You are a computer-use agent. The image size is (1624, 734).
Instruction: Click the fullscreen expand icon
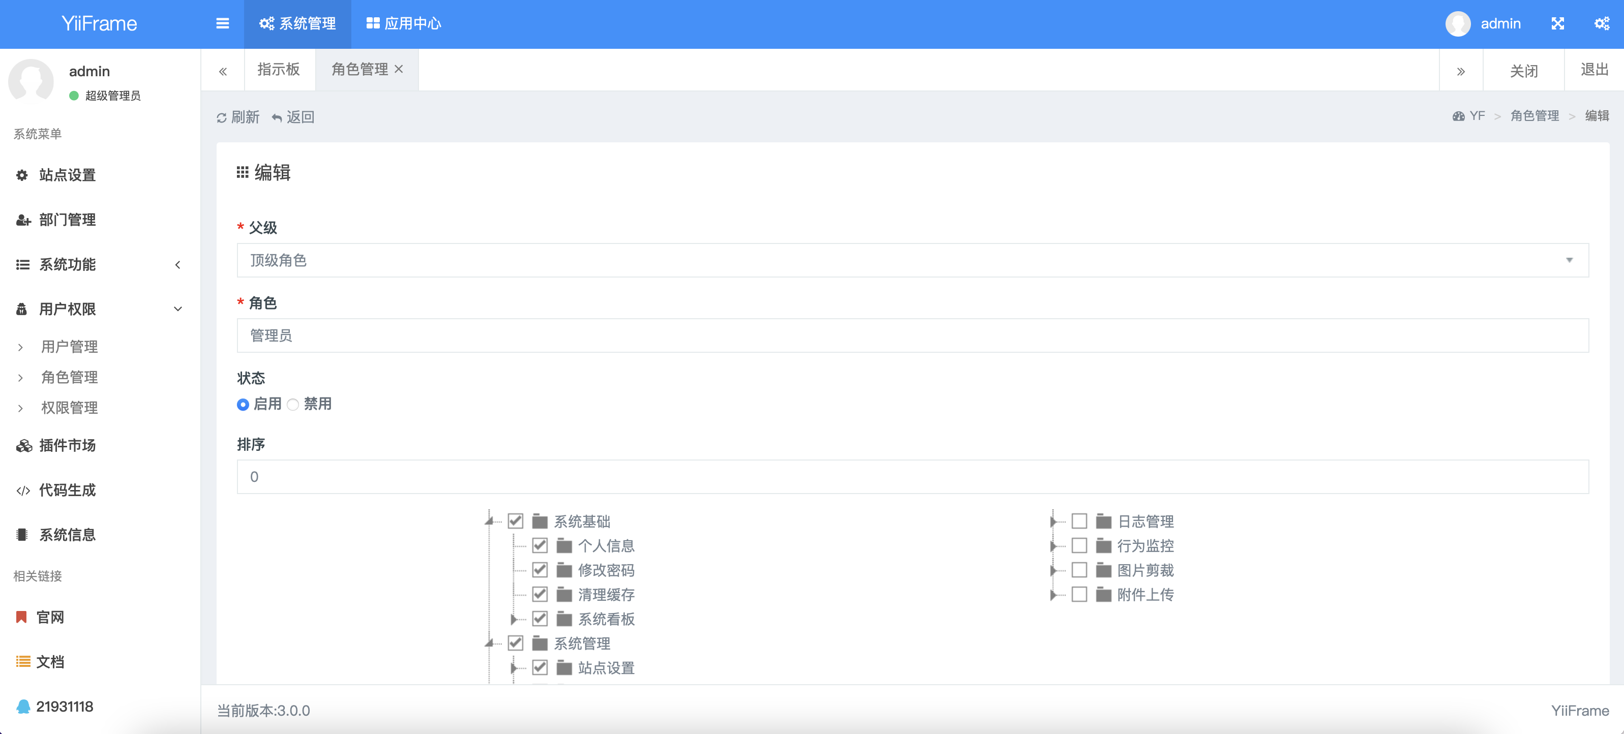point(1557,23)
